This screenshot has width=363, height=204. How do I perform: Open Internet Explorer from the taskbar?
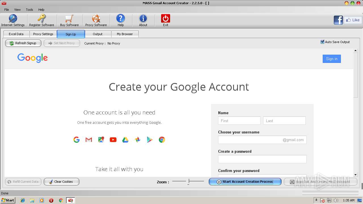coord(23,200)
